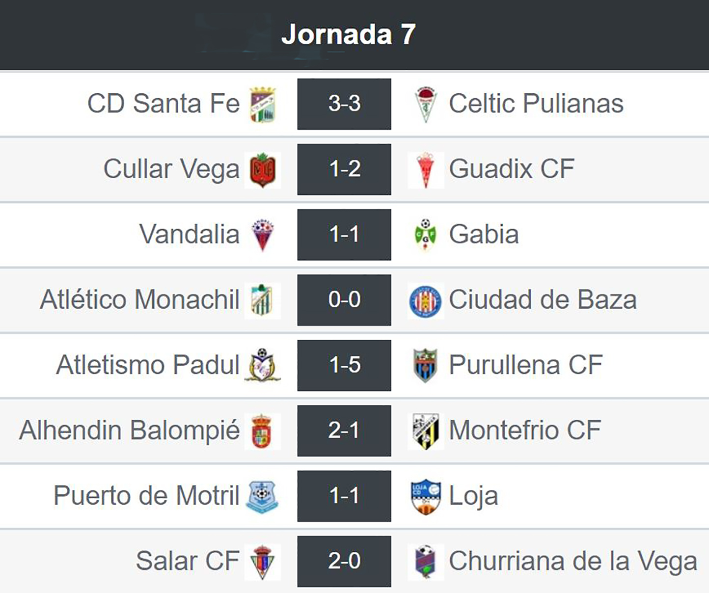Image resolution: width=709 pixels, height=593 pixels.
Task: Click the Gabia team name
Action: [x=484, y=234]
